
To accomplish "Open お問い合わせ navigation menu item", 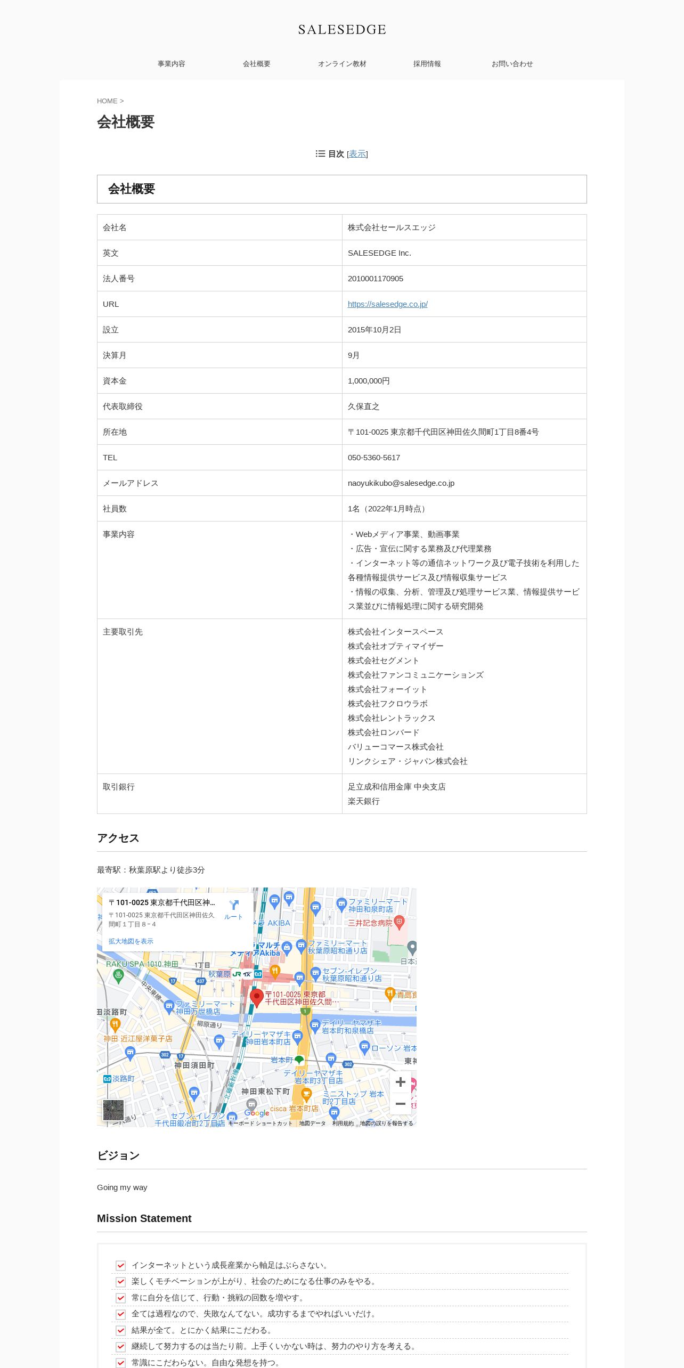I will pos(512,64).
